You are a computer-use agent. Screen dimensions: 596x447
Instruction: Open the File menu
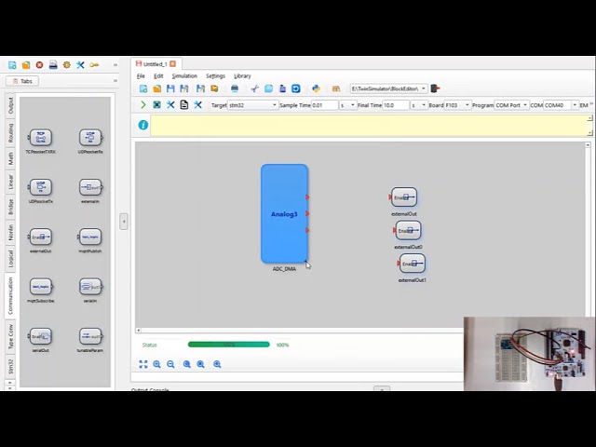coord(141,76)
